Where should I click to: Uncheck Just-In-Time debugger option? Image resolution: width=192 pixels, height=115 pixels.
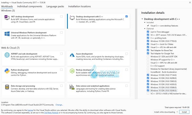148,32
